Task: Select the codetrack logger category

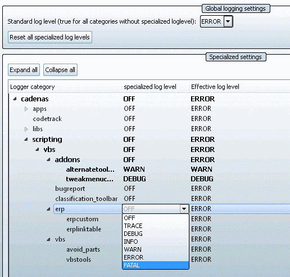Action: (x=47, y=119)
